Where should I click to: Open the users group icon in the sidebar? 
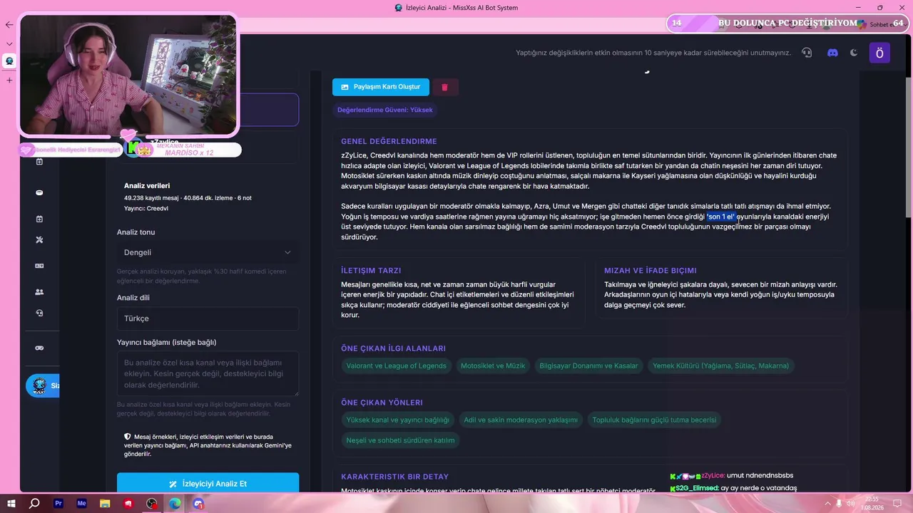click(39, 291)
